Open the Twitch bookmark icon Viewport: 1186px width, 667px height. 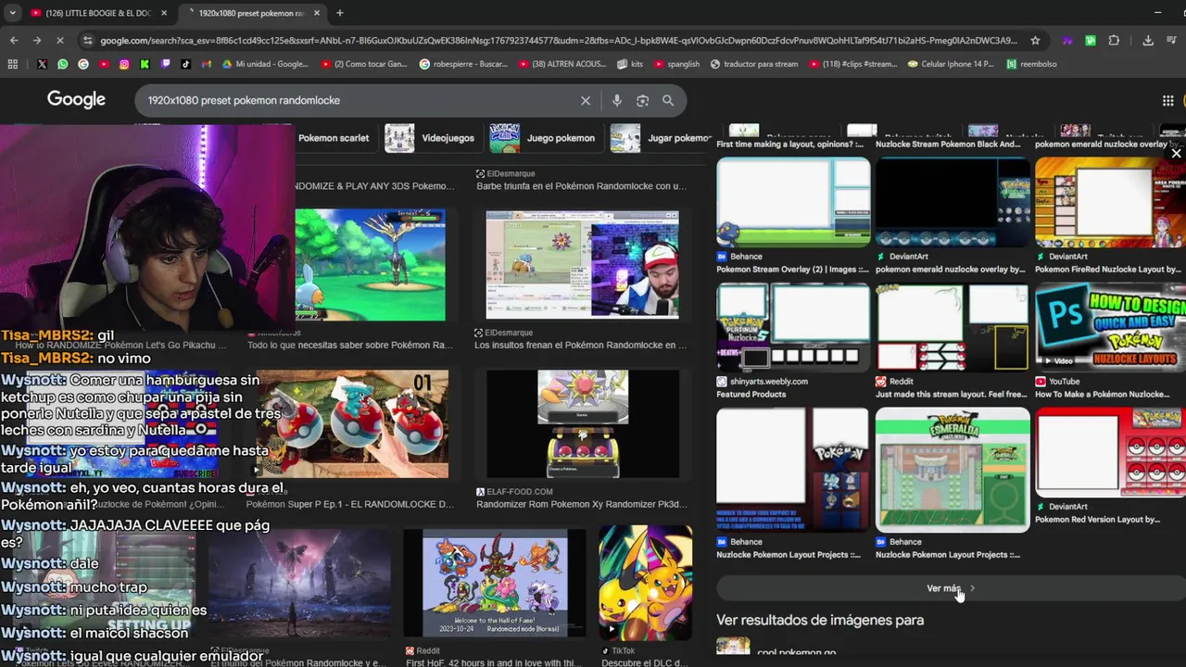tap(165, 64)
